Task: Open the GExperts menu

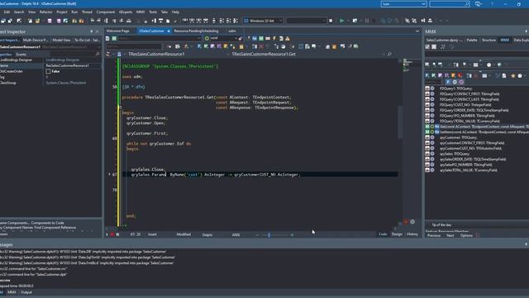Action: (x=126, y=12)
